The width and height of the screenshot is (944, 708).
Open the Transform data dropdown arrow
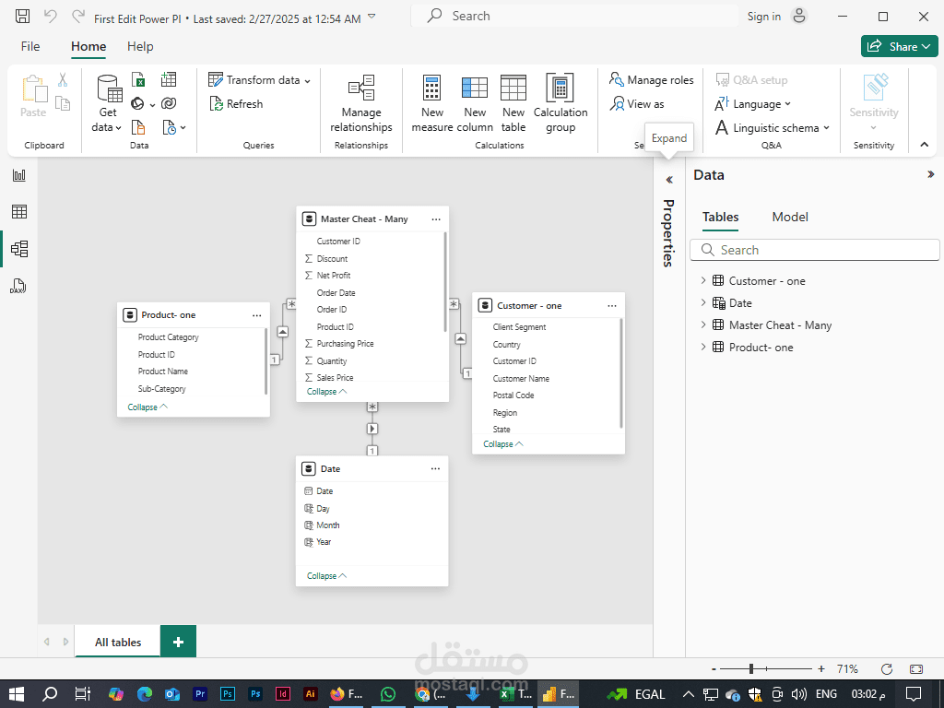(308, 81)
